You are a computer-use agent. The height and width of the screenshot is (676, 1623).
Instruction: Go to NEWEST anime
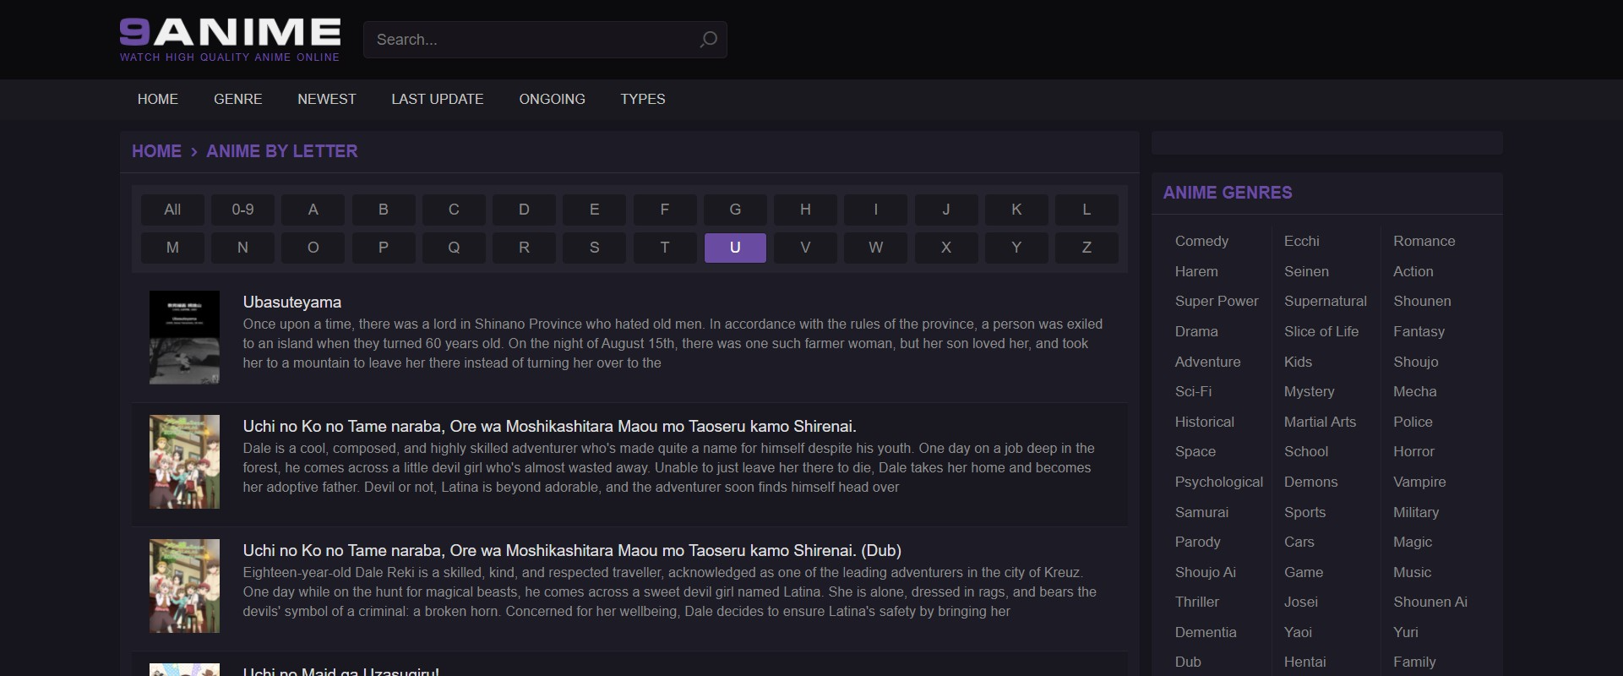327,99
